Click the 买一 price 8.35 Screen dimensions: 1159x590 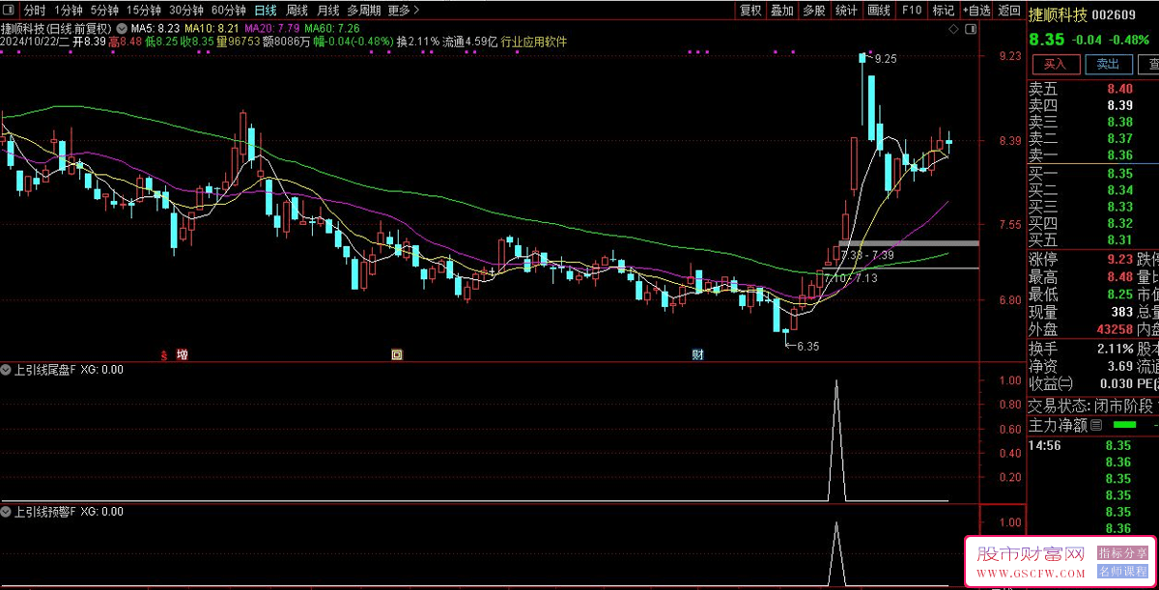click(1119, 174)
